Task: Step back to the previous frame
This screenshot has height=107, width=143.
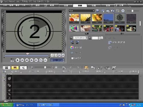Action: click(x=27, y=60)
